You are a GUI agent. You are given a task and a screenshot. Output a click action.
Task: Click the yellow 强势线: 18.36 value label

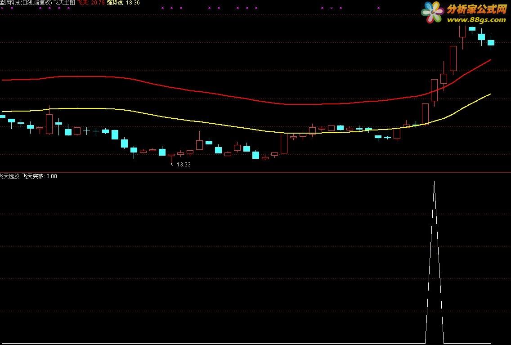123,3
